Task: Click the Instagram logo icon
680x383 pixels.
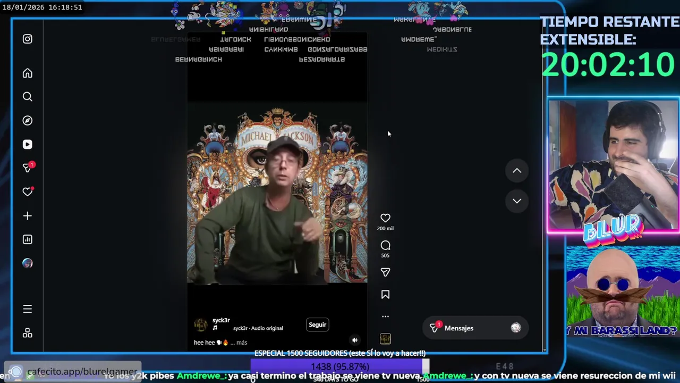Action: click(28, 39)
